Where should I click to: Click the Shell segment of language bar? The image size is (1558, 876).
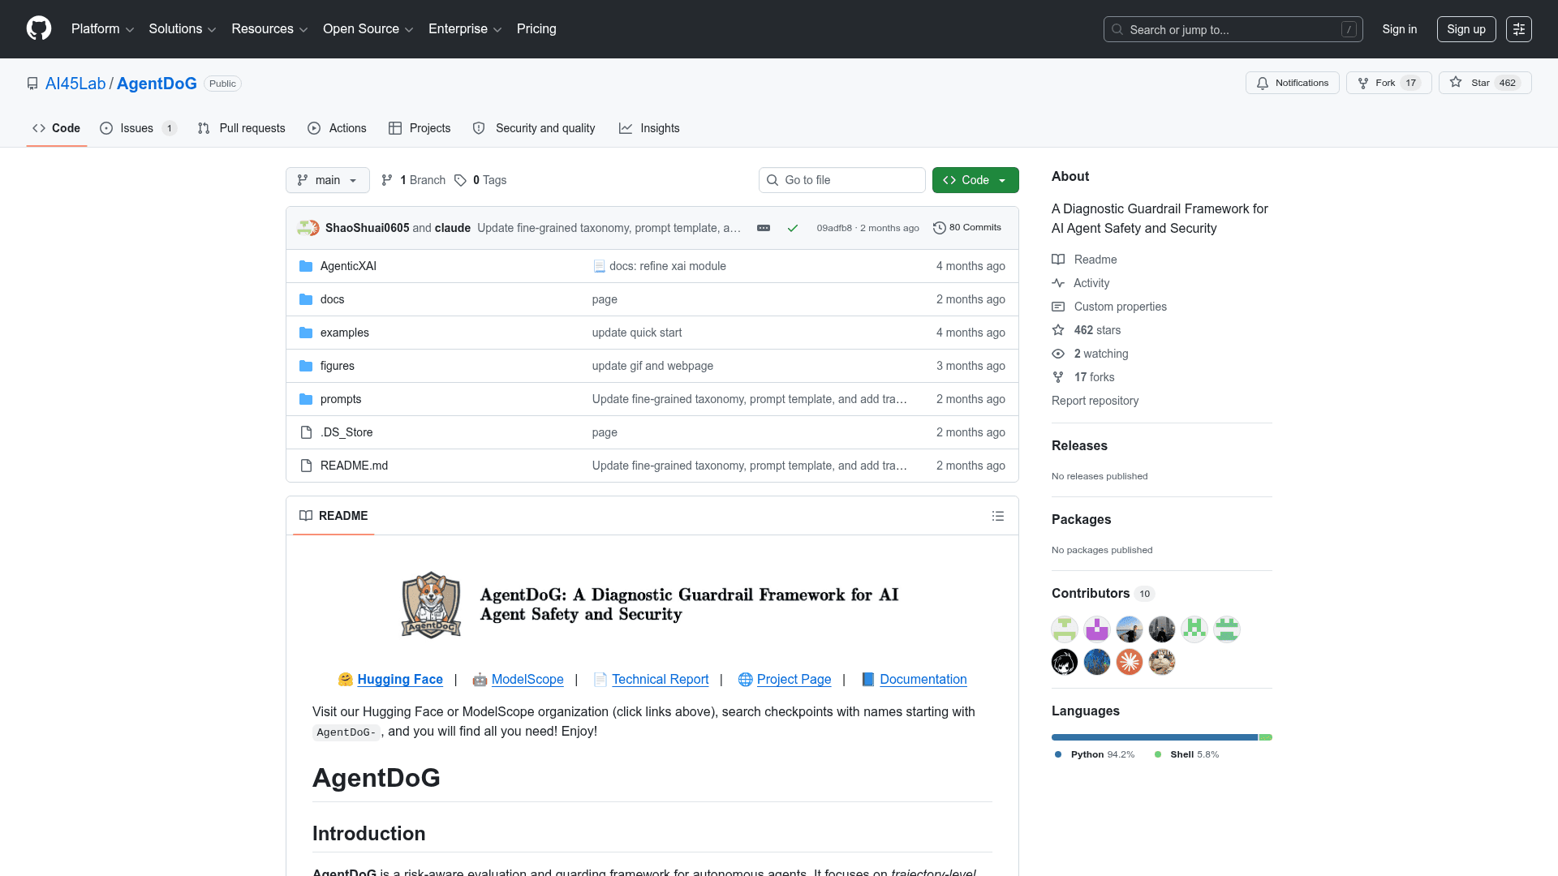[1266, 737]
